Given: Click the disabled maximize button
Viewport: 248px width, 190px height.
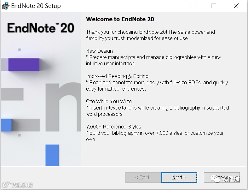Looking at the screenshot, I should (x=214, y=6).
